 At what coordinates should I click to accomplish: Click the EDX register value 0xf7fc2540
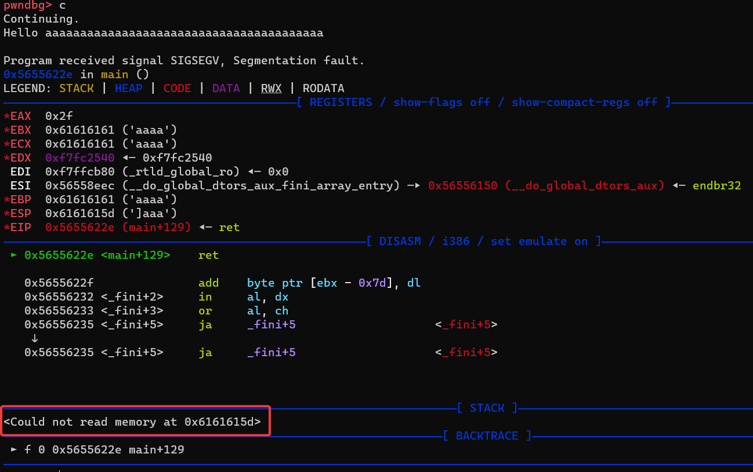[79, 158]
